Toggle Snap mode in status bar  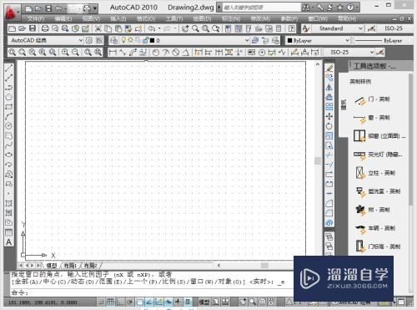101,302
